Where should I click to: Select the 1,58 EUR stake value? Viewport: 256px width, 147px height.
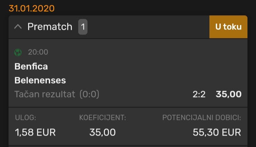coord(35,132)
